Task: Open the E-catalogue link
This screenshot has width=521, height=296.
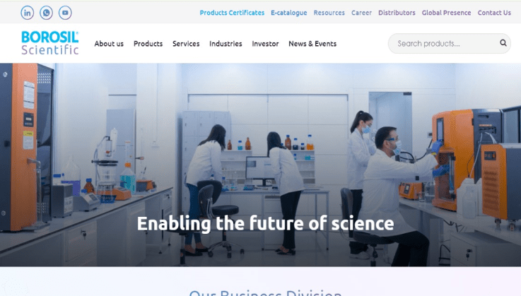Action: pos(288,13)
